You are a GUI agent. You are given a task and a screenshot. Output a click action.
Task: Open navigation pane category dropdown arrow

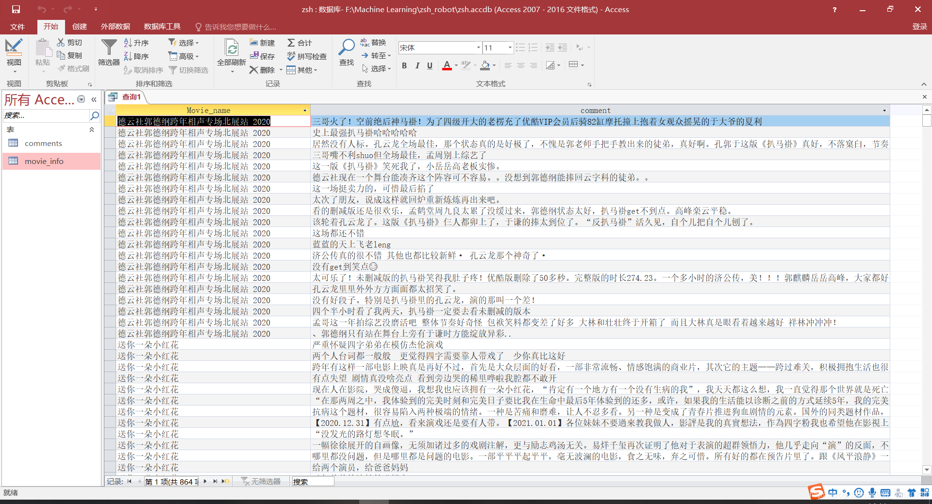pyautogui.click(x=81, y=99)
